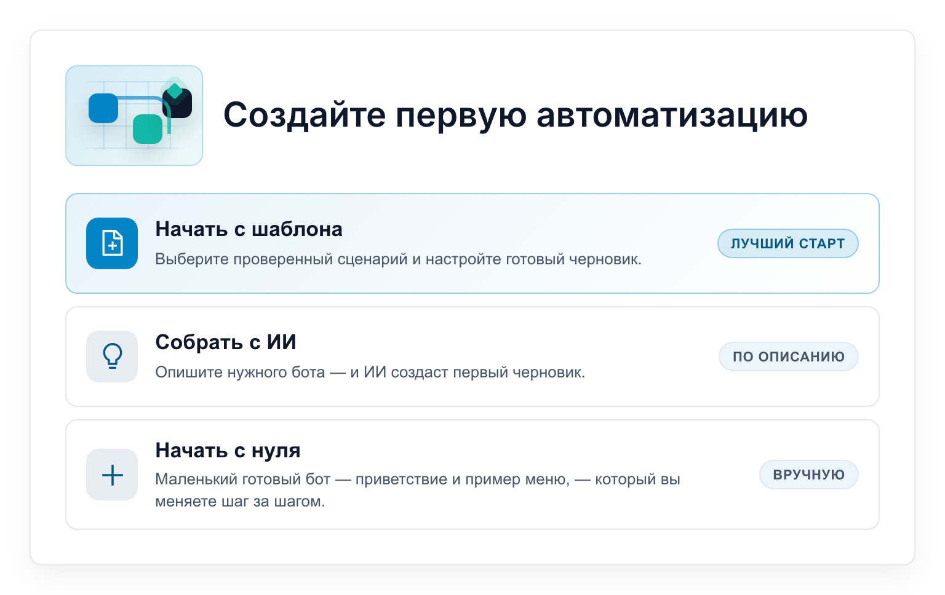945x595 pixels.
Task: Click the heading 'Создайте первую автоматизацию'
Action: tap(516, 115)
